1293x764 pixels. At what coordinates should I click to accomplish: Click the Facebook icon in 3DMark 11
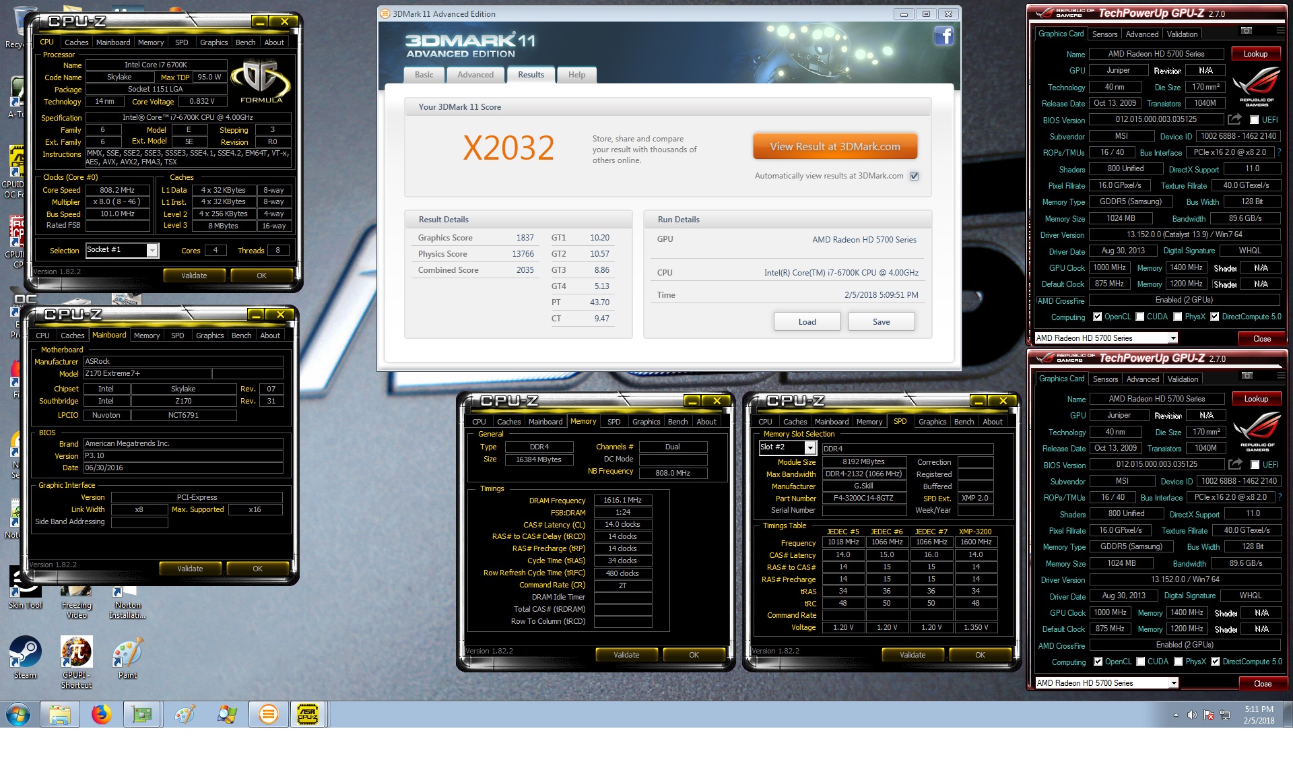click(943, 36)
